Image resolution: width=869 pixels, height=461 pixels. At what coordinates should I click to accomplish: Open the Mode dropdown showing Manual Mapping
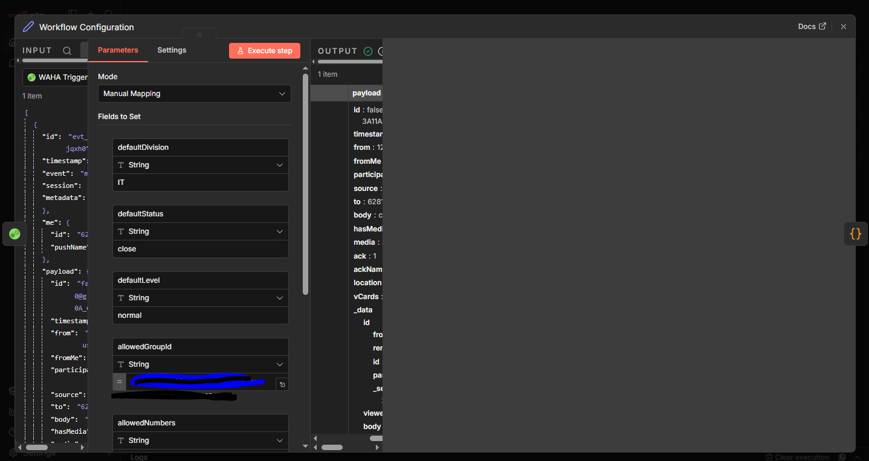(195, 94)
